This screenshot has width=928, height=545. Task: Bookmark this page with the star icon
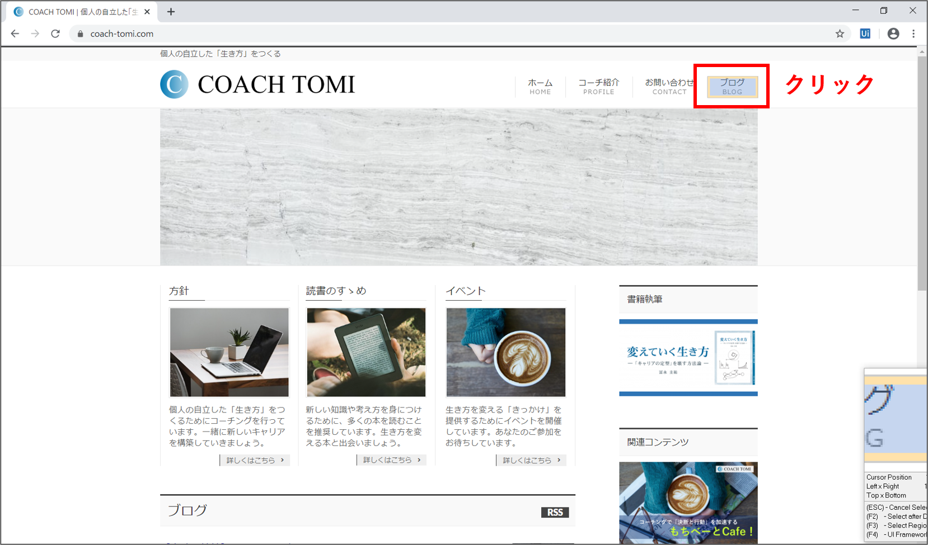(x=840, y=34)
